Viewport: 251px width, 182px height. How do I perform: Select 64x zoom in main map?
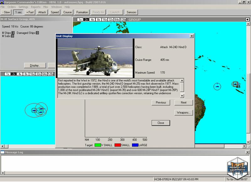[117, 19]
